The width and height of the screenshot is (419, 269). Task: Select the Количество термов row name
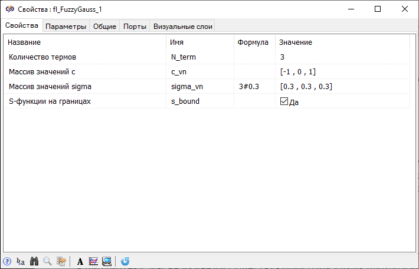tap(42, 57)
